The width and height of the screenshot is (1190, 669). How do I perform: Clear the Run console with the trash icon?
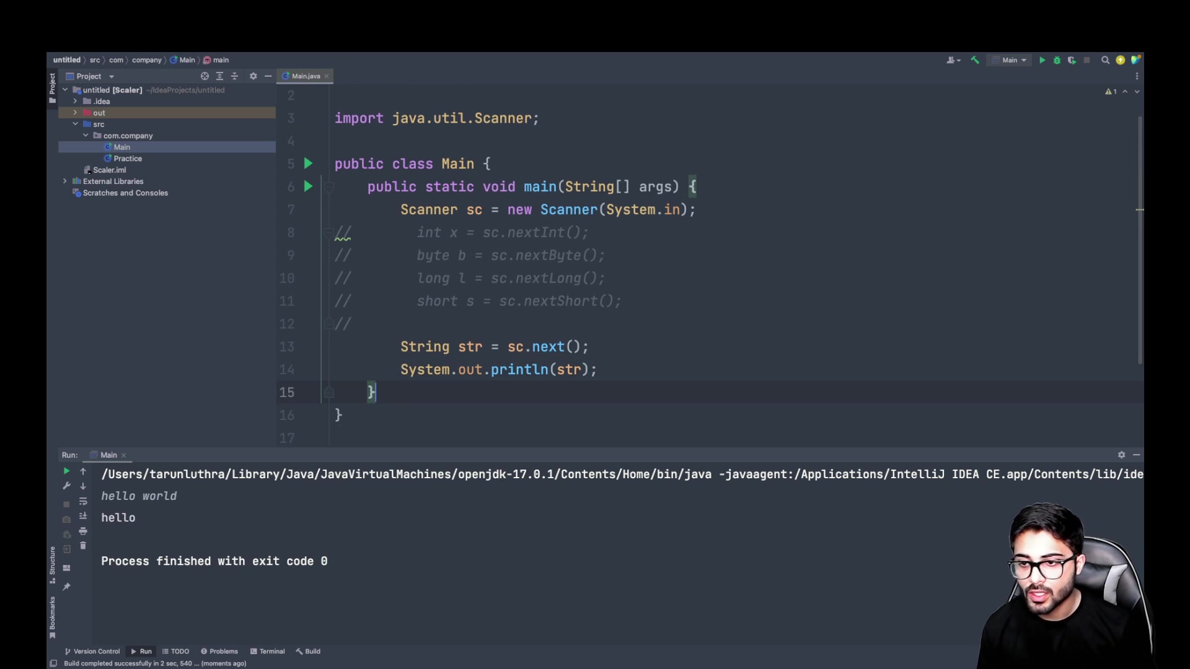pyautogui.click(x=83, y=546)
